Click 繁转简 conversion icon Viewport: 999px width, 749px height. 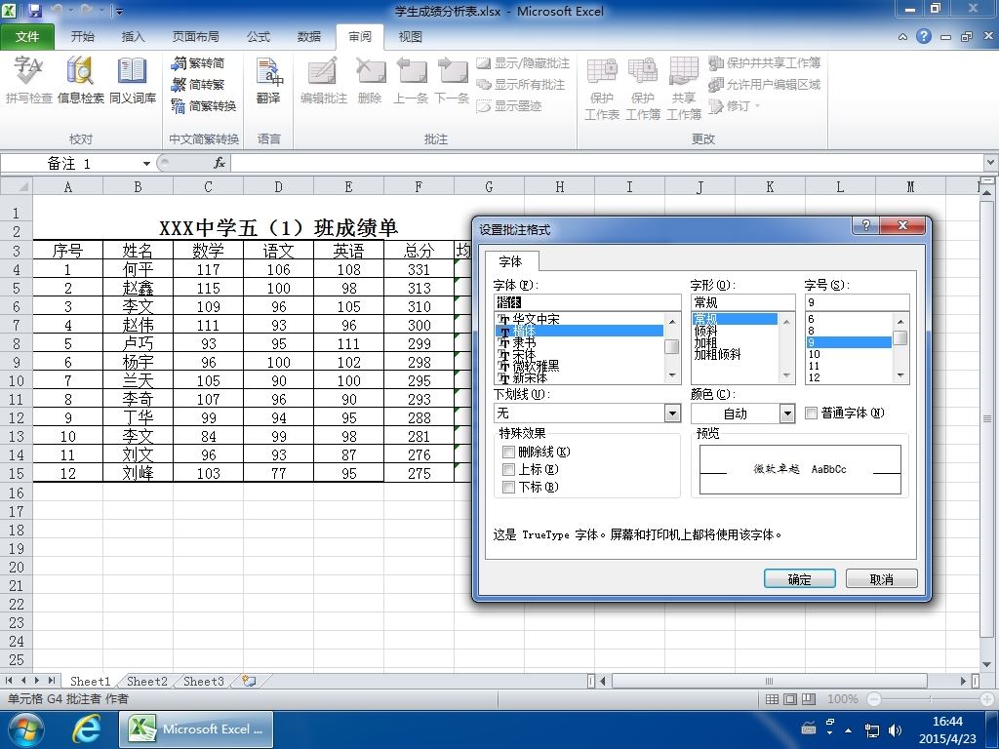pos(198,63)
